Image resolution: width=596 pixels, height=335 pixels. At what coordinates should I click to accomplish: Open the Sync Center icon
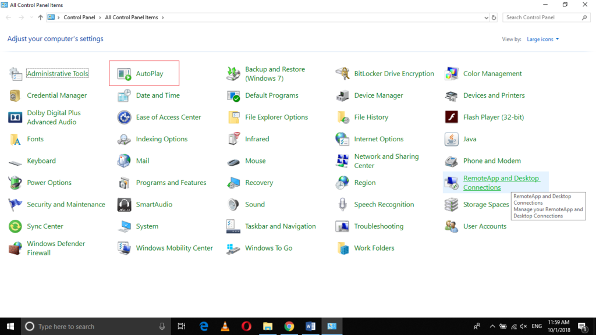(x=15, y=226)
